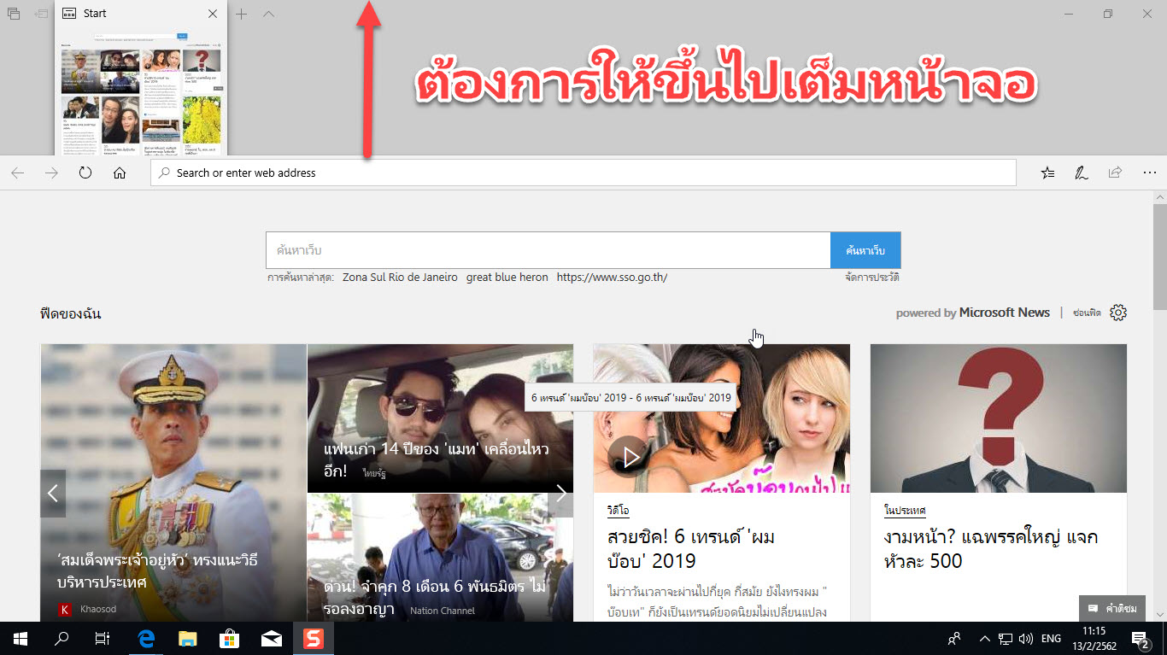Add notes with the pen icon
Image resolution: width=1167 pixels, height=655 pixels.
[x=1081, y=173]
